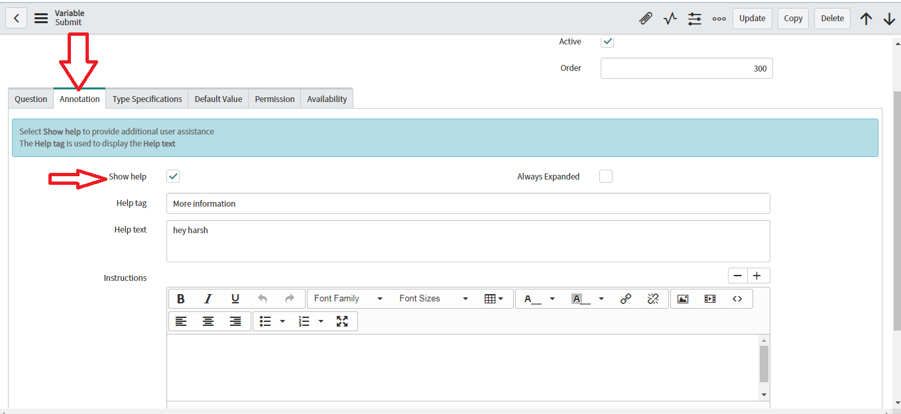Enlarge Instructions editor with plus button
The image size is (901, 414).
(x=758, y=276)
